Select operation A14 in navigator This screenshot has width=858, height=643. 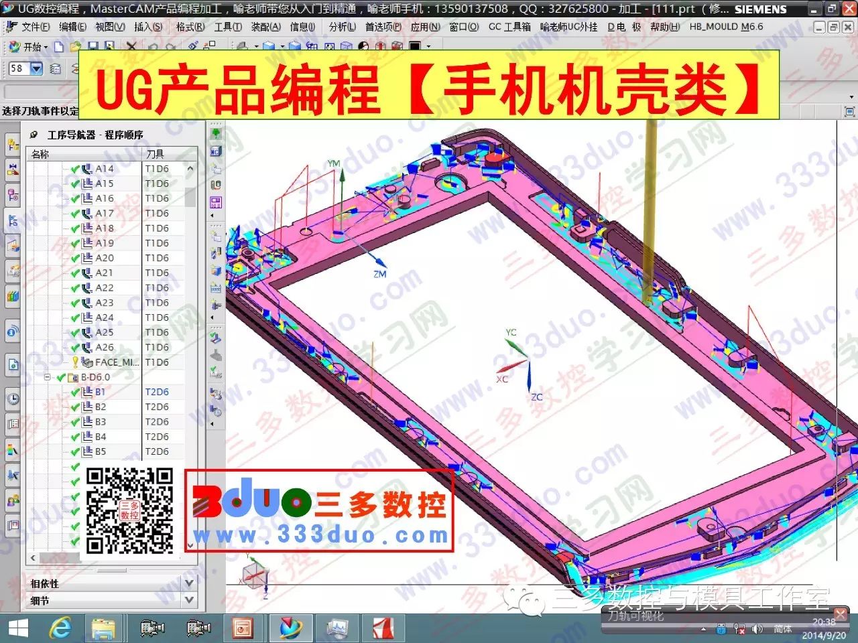105,169
